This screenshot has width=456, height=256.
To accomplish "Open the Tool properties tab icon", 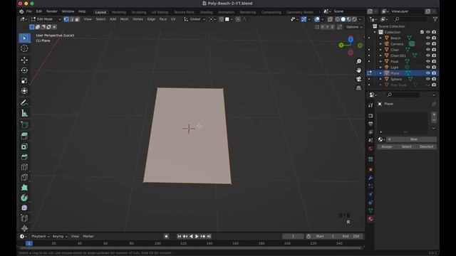I will 370,105.
